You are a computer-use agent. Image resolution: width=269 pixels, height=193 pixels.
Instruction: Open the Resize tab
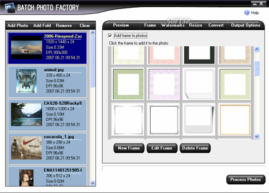click(196, 25)
